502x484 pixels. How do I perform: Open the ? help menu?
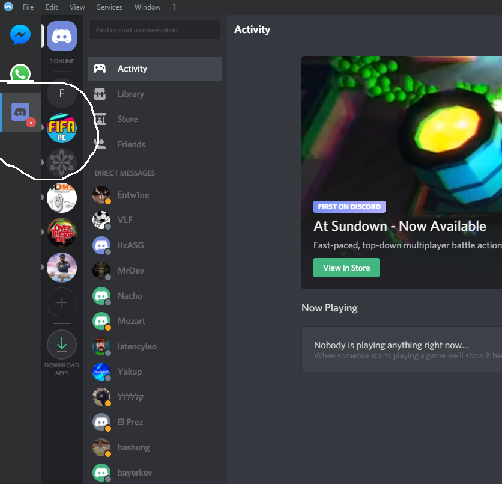click(x=174, y=7)
